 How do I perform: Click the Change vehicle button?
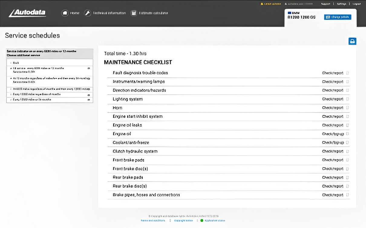coord(338,17)
